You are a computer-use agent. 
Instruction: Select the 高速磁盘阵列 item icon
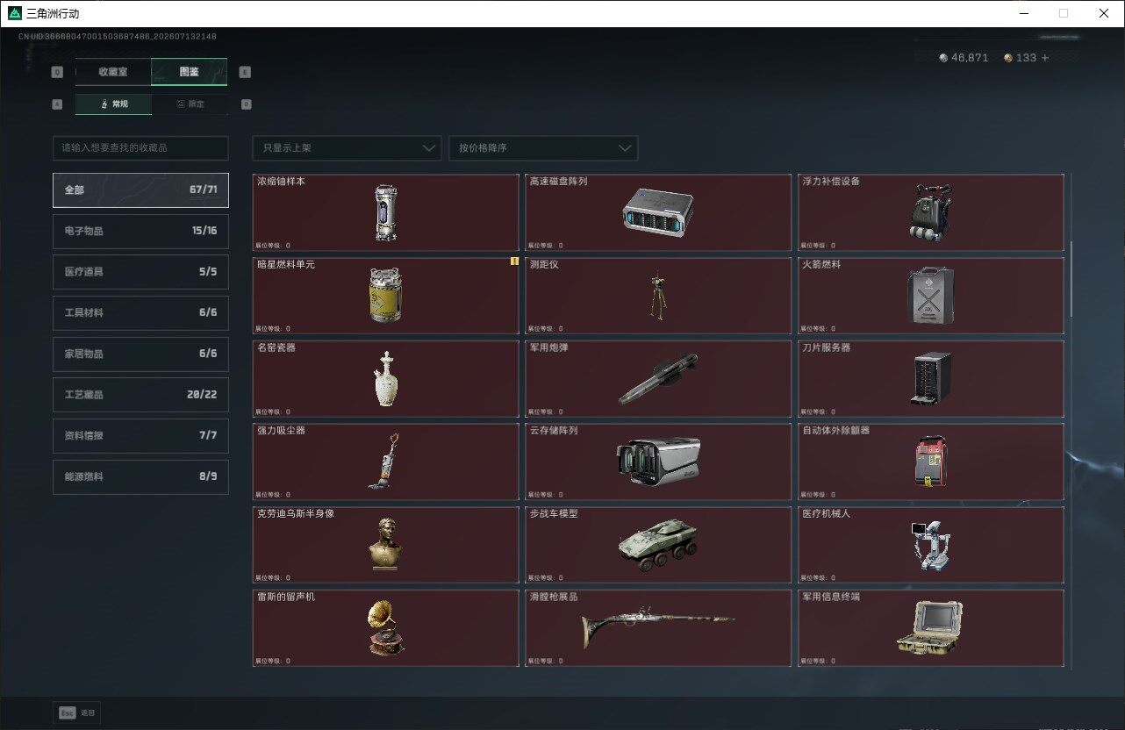point(658,213)
